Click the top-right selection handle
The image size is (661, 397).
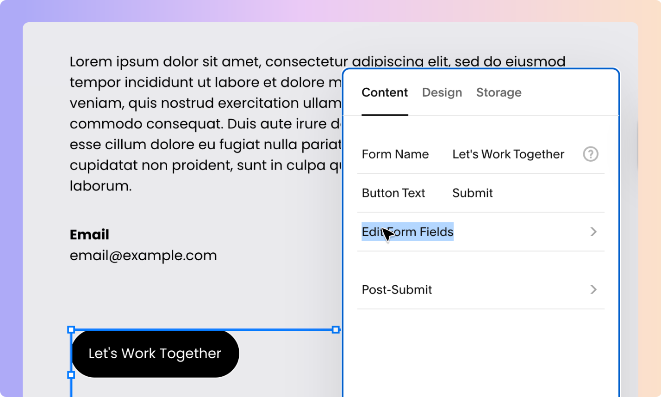[336, 330]
